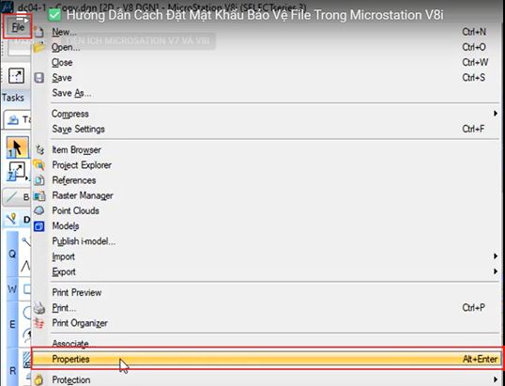505x386 pixels.
Task: Choose New... from the File menu
Action: tap(266, 32)
